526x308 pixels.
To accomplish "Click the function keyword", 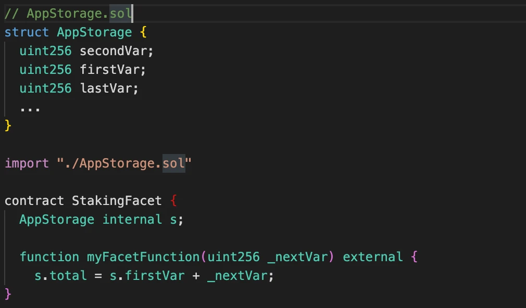I will [x=49, y=257].
